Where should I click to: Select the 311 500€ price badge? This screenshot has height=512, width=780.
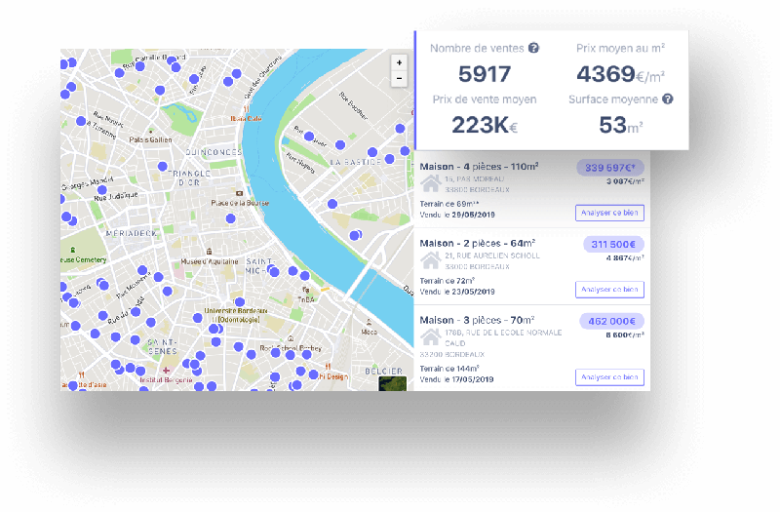click(613, 244)
